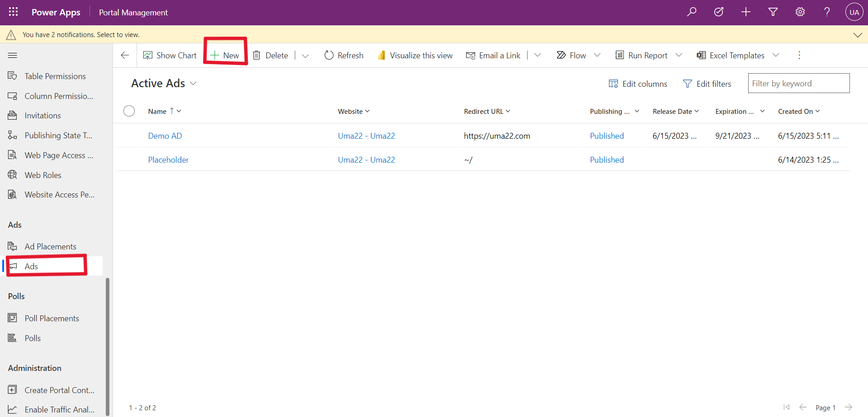Click Published state in Demo AD row
The height and width of the screenshot is (417, 868).
(x=607, y=136)
